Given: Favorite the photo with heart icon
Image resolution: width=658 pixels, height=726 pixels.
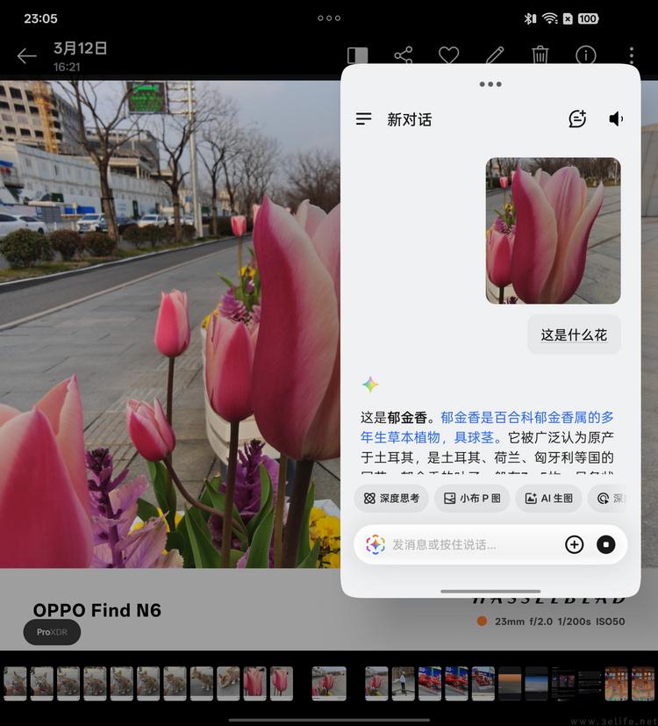Looking at the screenshot, I should click(x=449, y=55).
